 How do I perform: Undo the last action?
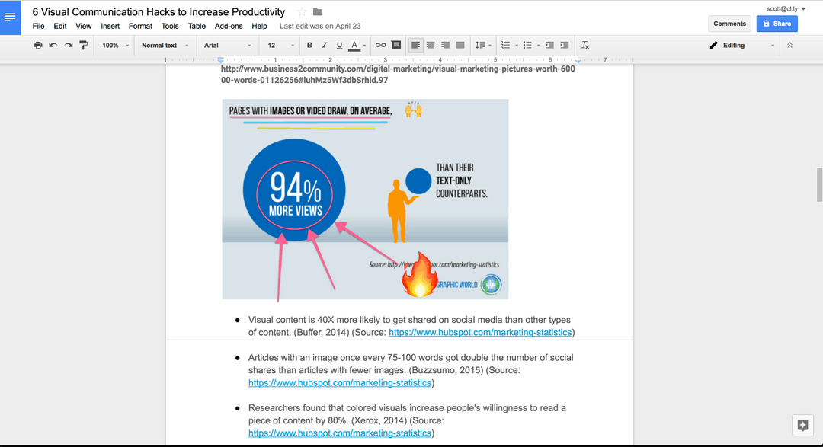pos(53,46)
